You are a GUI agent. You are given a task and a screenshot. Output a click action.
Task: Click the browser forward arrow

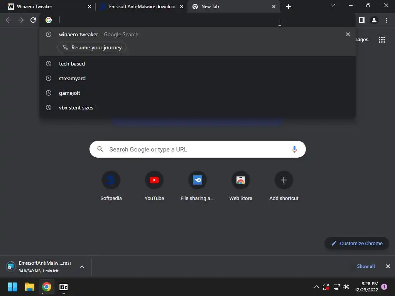point(21,20)
